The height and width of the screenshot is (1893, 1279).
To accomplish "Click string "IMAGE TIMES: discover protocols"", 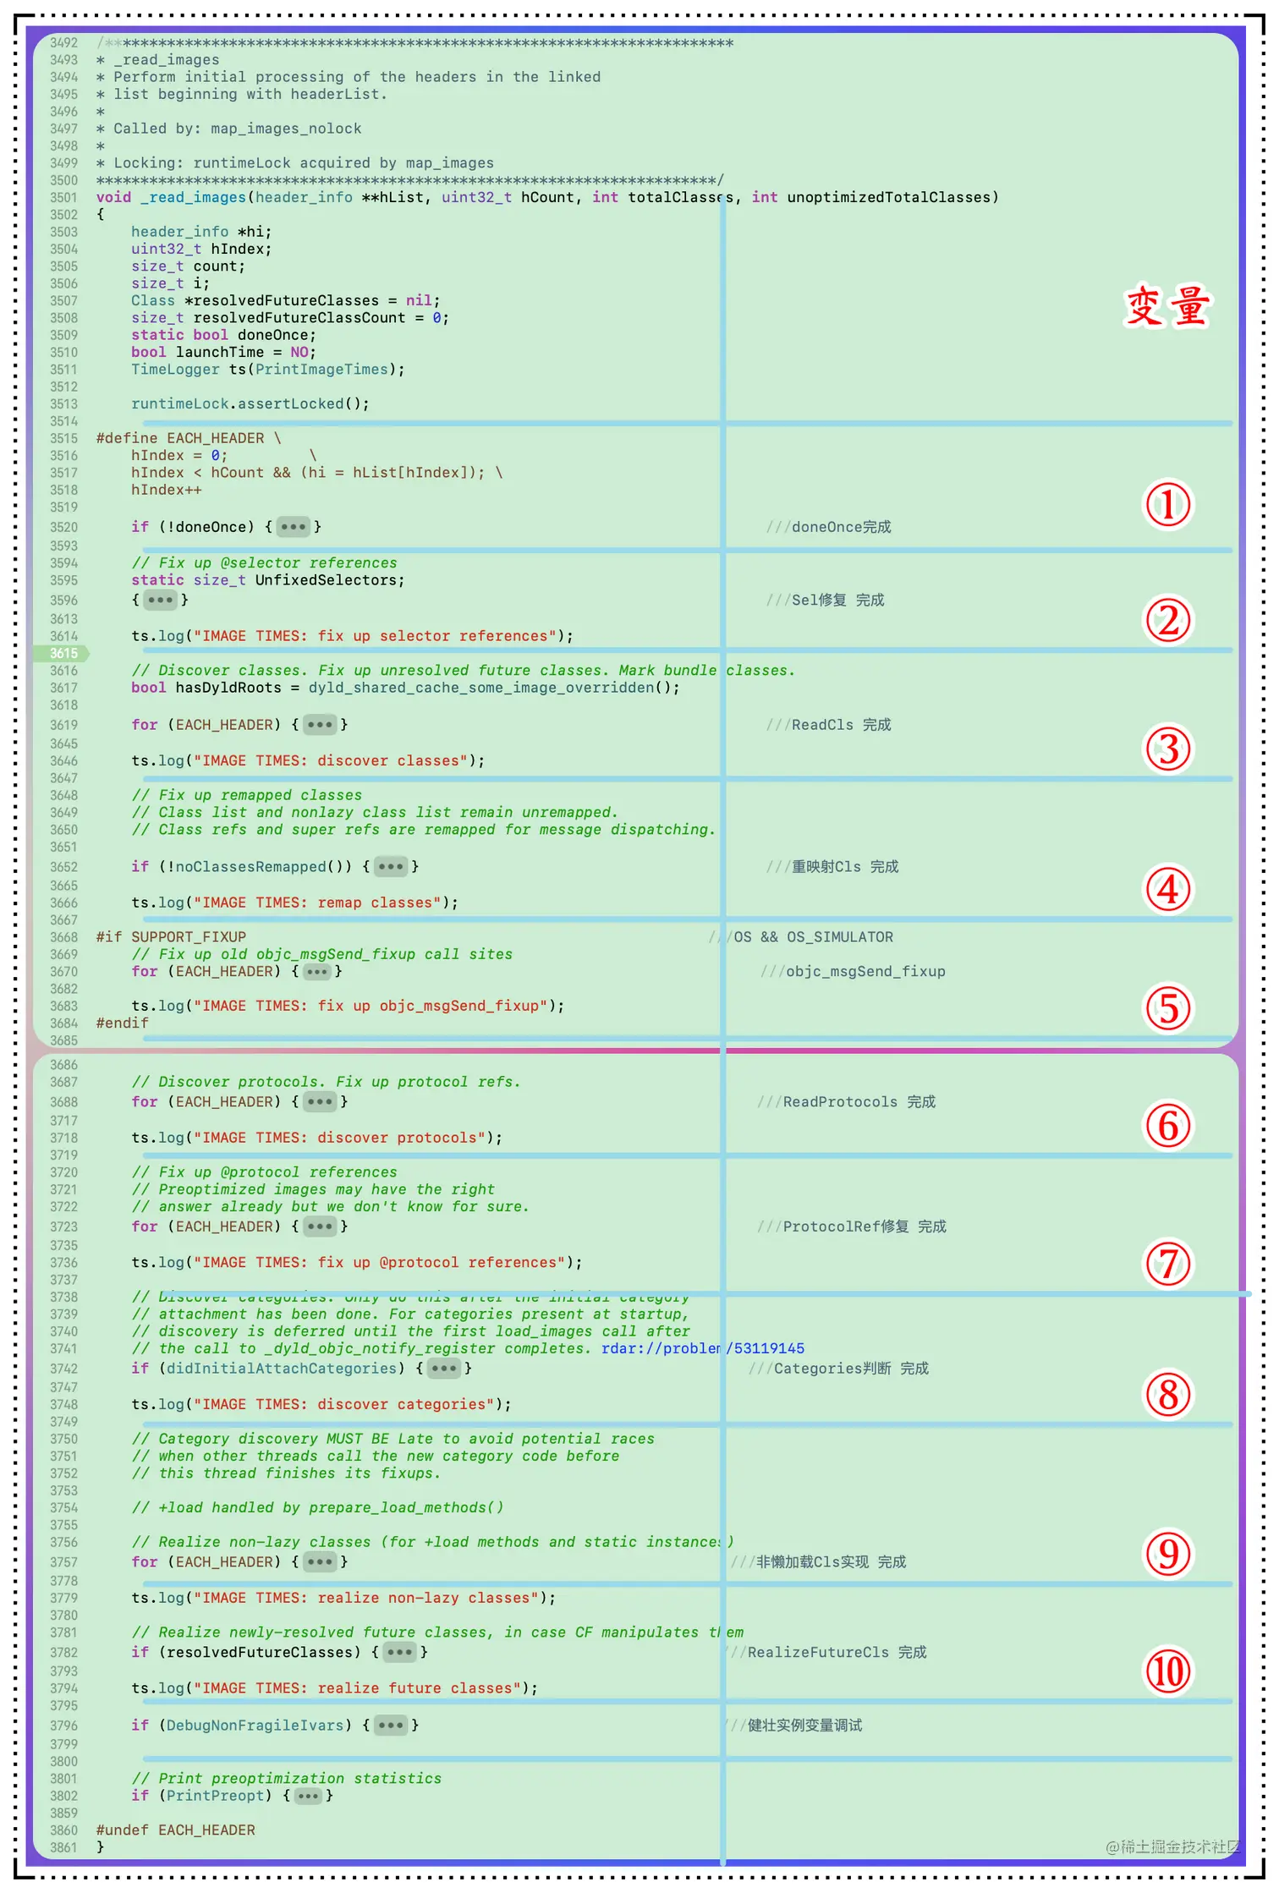I will point(339,1139).
